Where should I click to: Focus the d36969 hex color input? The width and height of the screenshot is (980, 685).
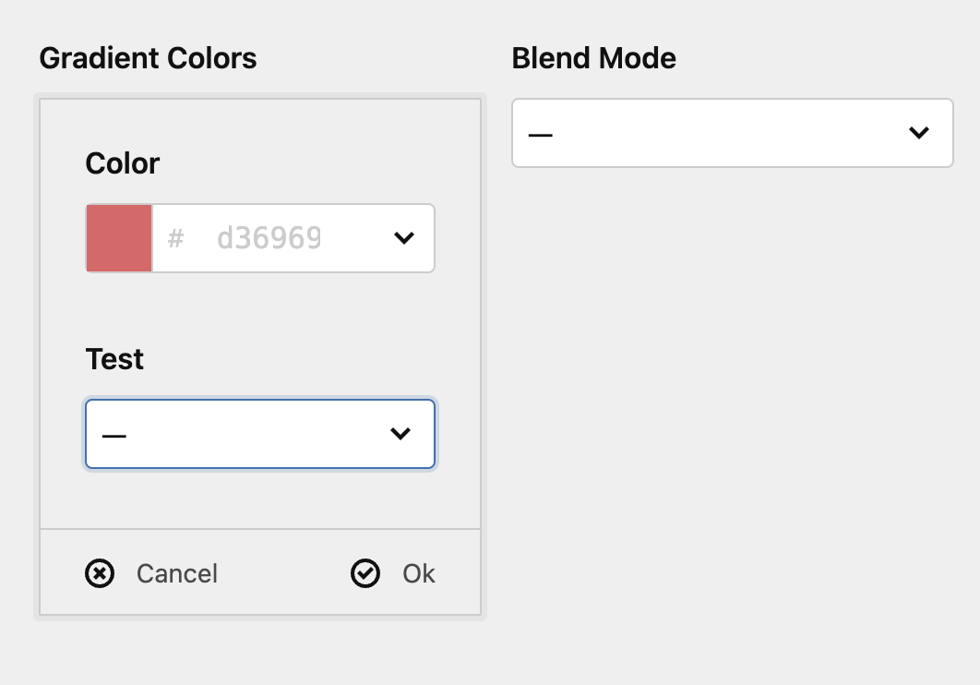tap(269, 238)
